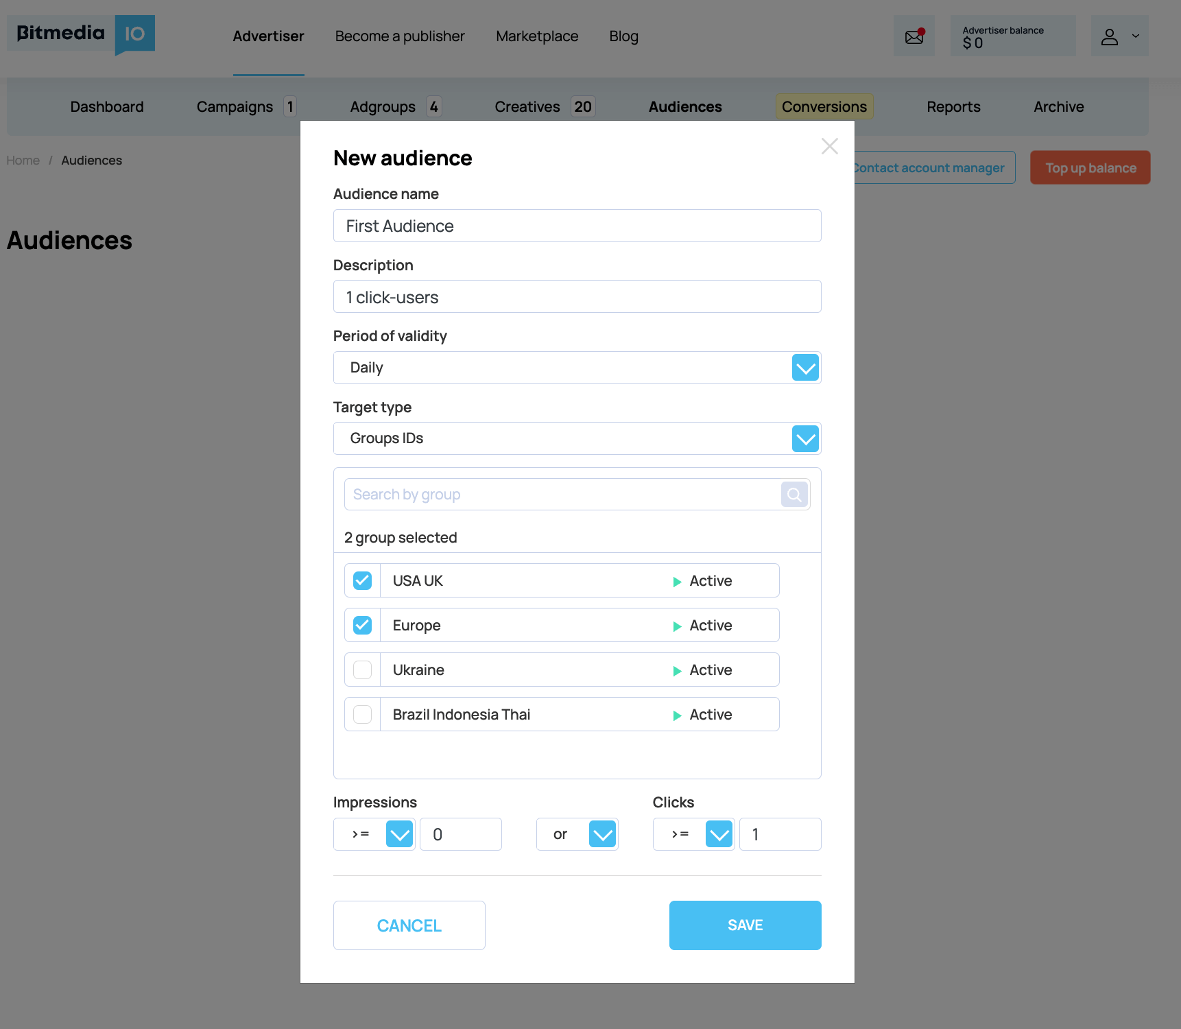The image size is (1181, 1029).
Task: Click CANCEL to discard the audience
Action: click(409, 925)
